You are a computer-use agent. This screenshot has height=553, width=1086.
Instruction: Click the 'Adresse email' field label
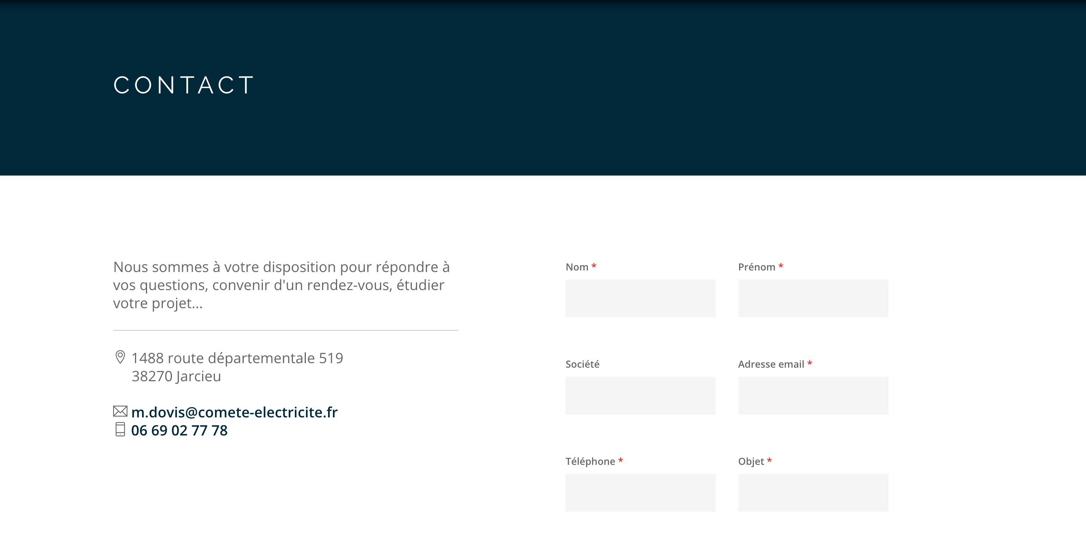(771, 364)
